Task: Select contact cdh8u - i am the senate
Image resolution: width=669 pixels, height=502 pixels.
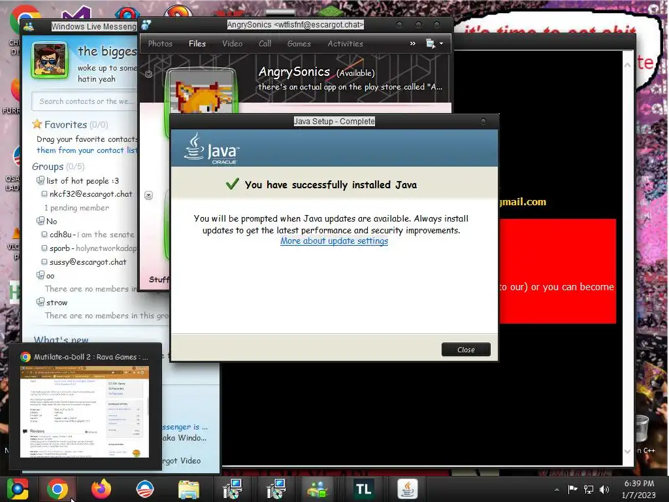Action: (x=91, y=235)
